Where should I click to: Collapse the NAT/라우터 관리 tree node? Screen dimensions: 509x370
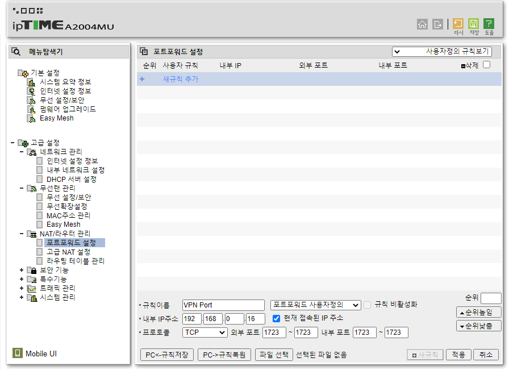[22, 234]
